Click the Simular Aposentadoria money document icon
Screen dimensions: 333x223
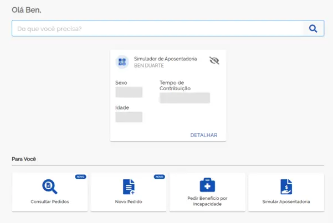286,186
